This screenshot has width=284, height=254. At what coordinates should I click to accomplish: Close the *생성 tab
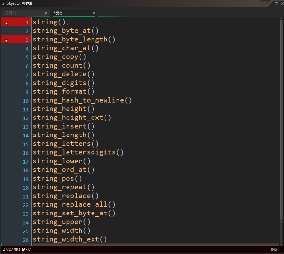(x=94, y=13)
